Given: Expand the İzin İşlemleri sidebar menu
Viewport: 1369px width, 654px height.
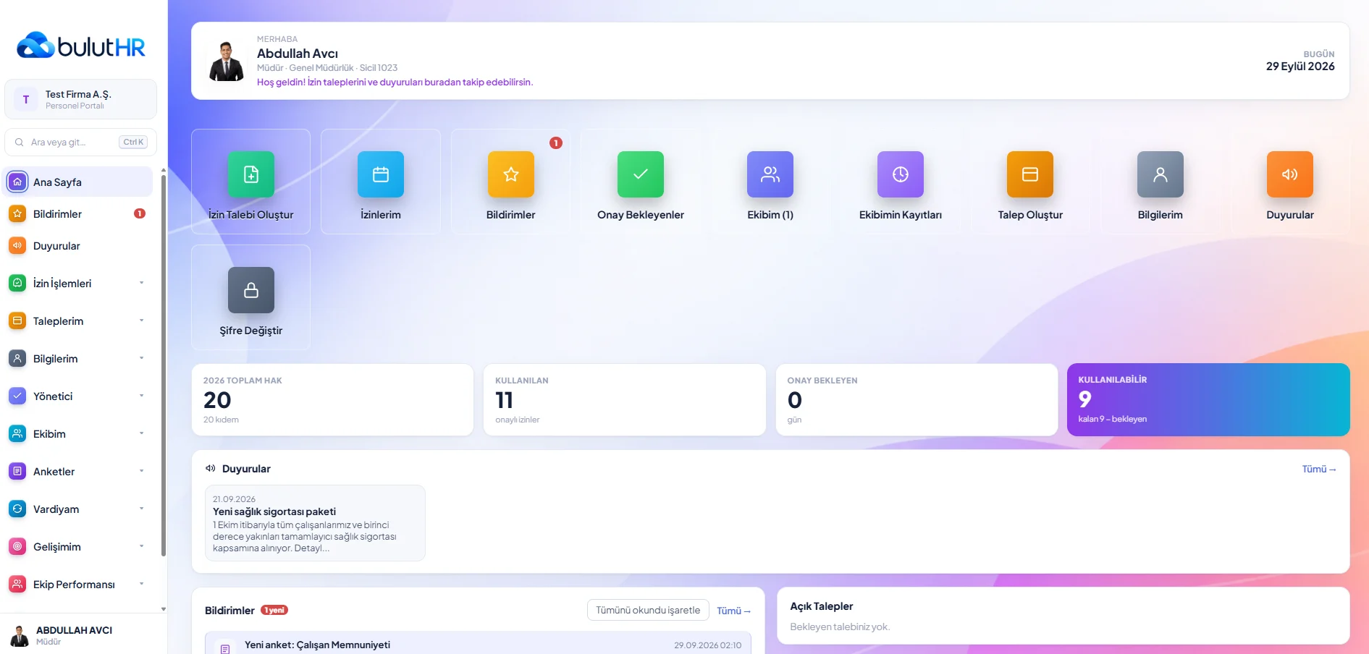Looking at the screenshot, I should (x=78, y=283).
